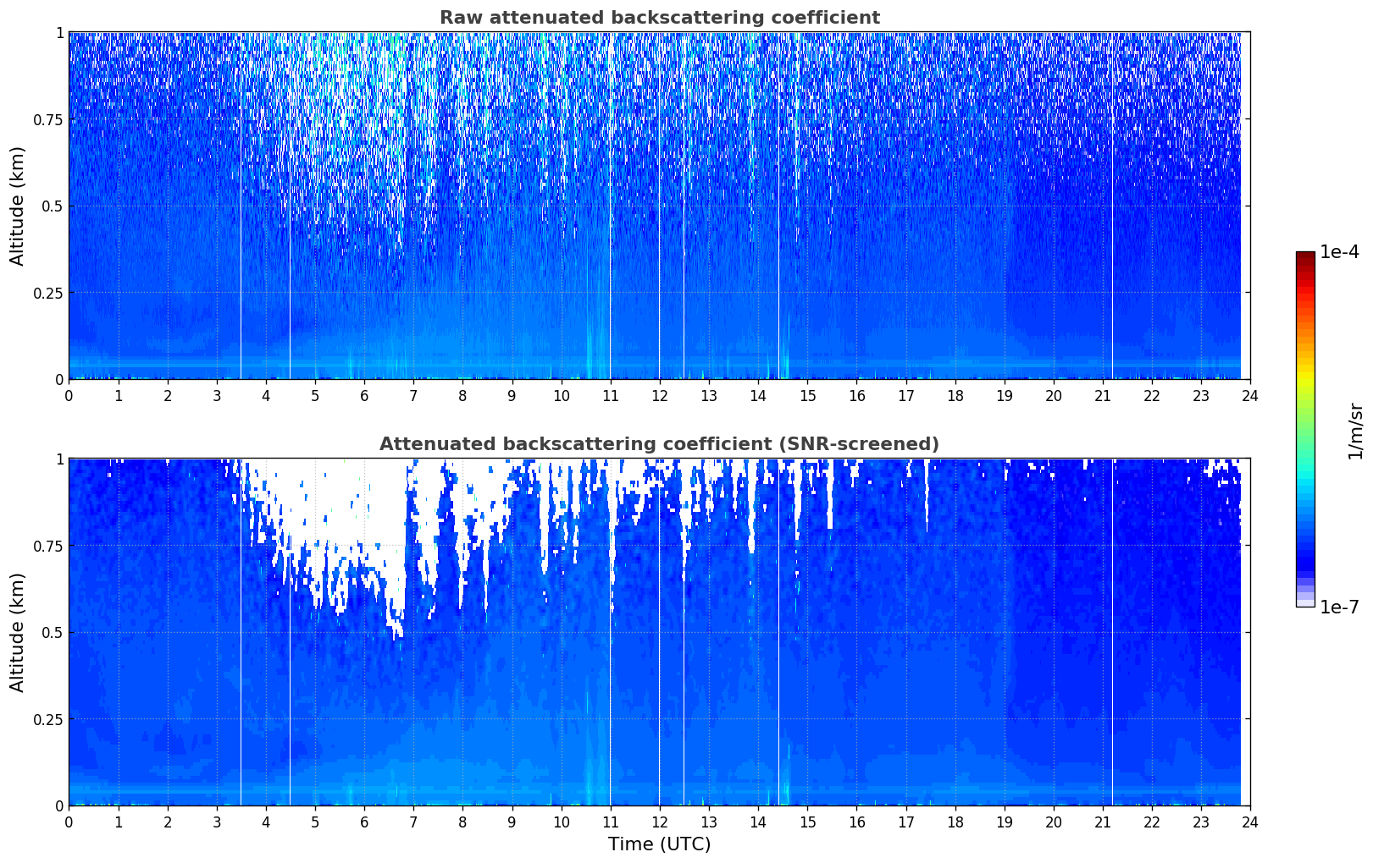Click hour tick '12' under the raw plot

click(x=659, y=395)
